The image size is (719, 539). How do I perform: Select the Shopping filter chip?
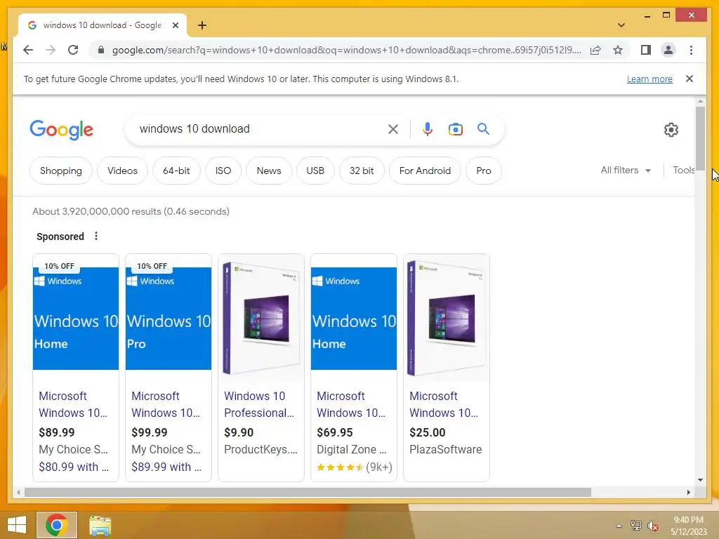61,171
